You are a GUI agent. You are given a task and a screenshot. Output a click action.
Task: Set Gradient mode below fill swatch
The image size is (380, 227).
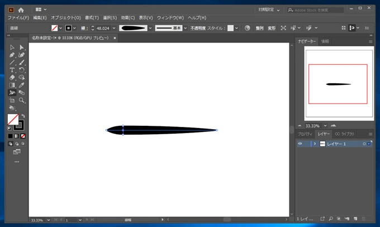point(17,136)
